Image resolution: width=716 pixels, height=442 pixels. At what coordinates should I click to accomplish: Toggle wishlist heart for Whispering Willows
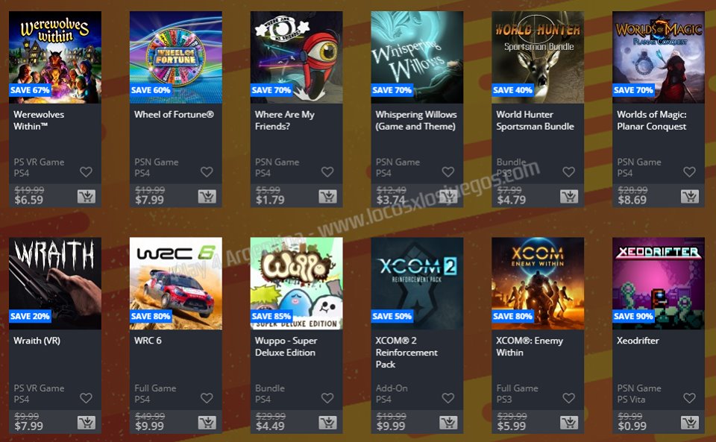[448, 172]
